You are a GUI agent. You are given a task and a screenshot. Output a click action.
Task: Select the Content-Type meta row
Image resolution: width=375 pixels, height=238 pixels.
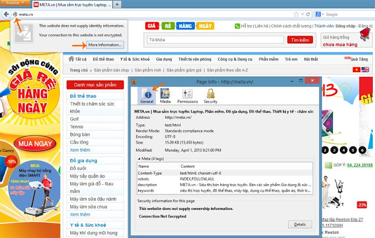[224, 173]
